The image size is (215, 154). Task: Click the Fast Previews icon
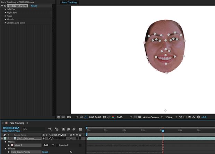point(185,117)
